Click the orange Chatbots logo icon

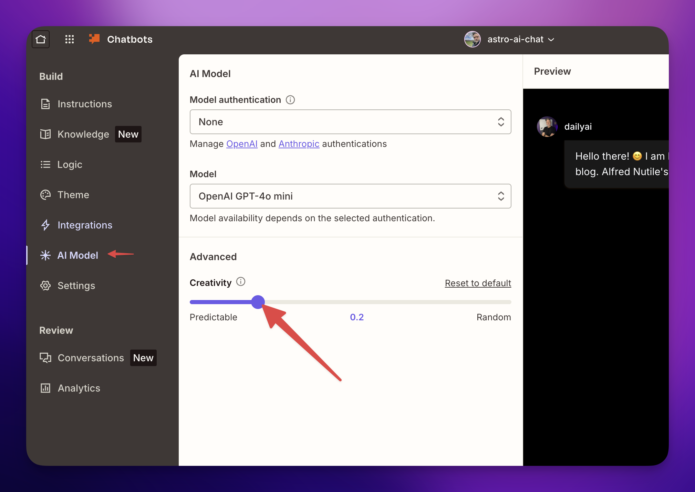click(94, 39)
